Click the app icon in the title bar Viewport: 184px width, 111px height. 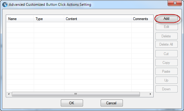point(5,5)
